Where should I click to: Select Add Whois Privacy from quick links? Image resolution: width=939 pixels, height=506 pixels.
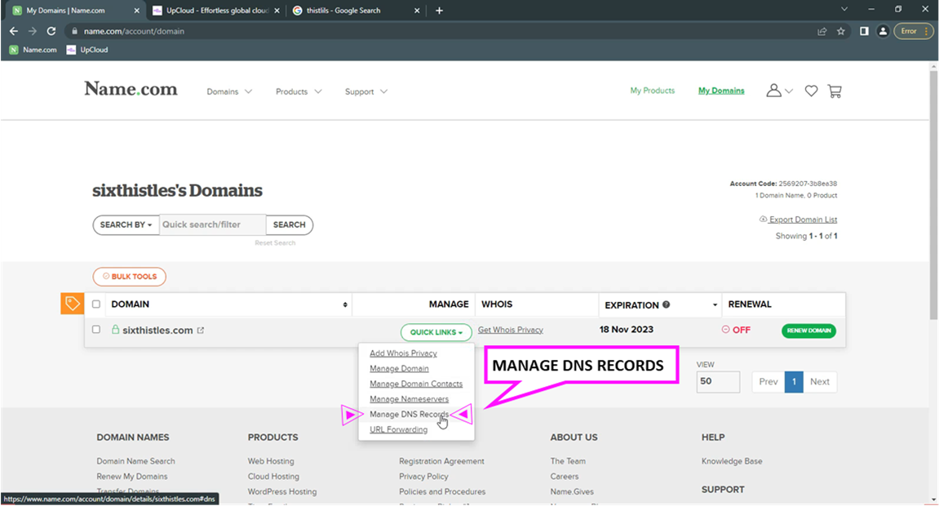[403, 353]
